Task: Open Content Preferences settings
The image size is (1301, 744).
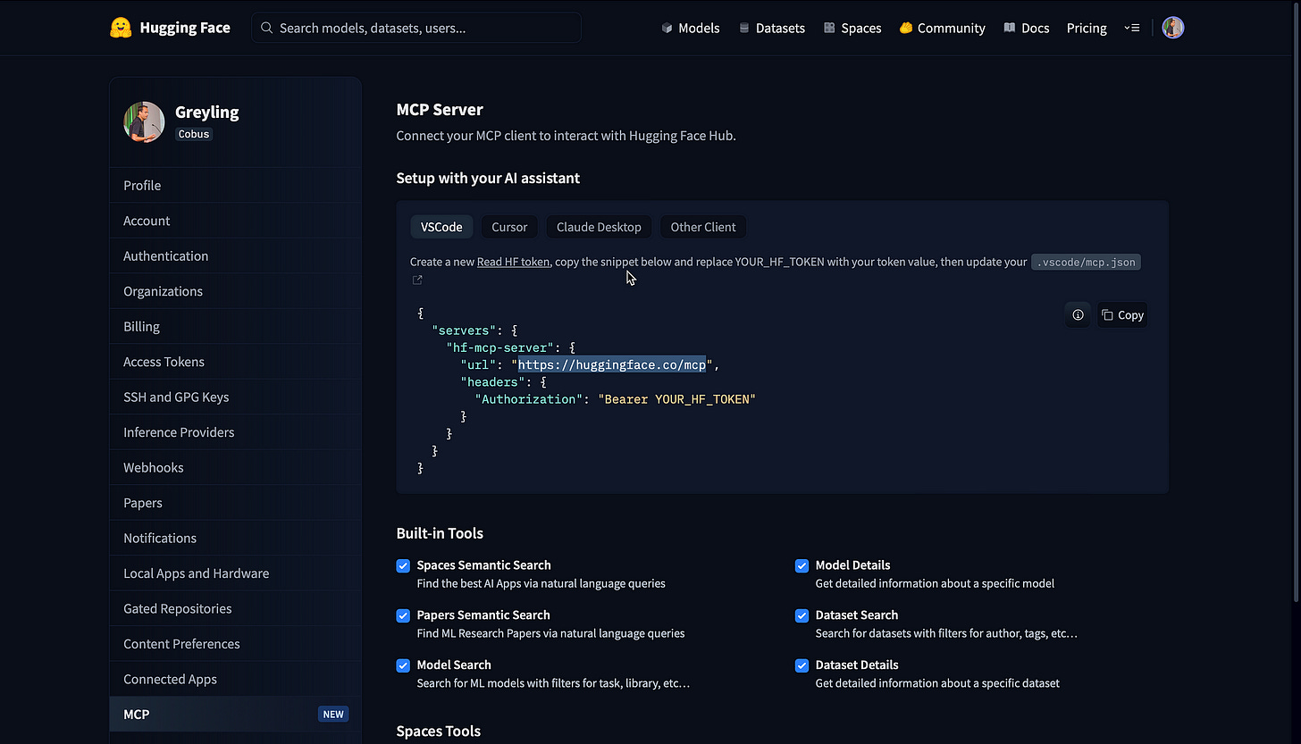Action: point(236,644)
